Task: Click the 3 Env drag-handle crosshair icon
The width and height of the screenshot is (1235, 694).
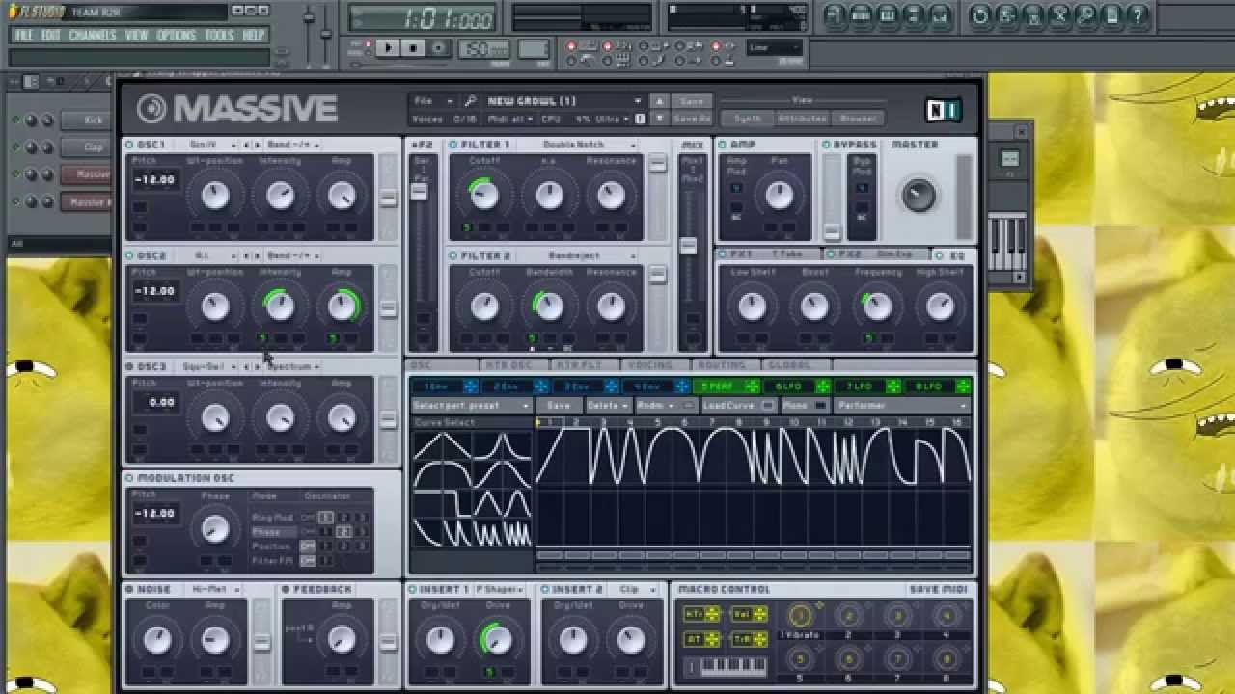Action: 611,387
